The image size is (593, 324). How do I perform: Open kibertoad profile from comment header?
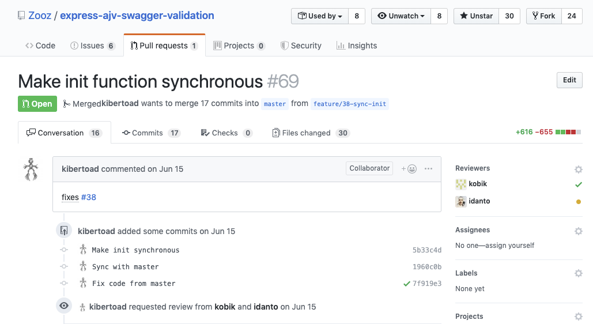click(80, 169)
